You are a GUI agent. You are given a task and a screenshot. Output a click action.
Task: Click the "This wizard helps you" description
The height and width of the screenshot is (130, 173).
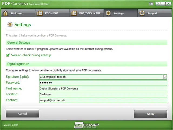pyautogui.click(x=36, y=35)
